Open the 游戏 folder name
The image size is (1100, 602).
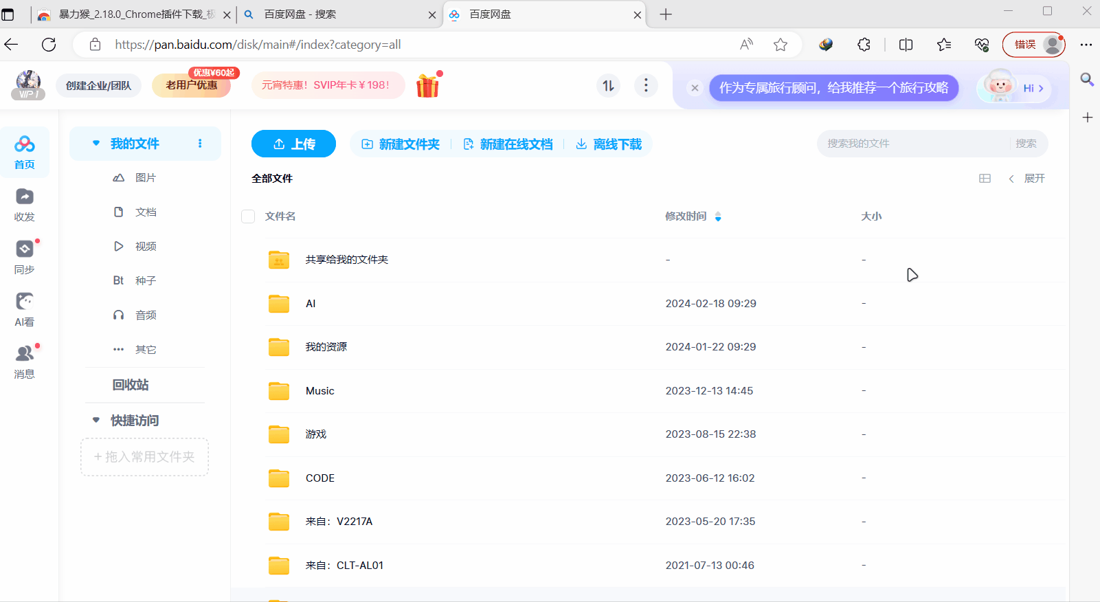316,434
